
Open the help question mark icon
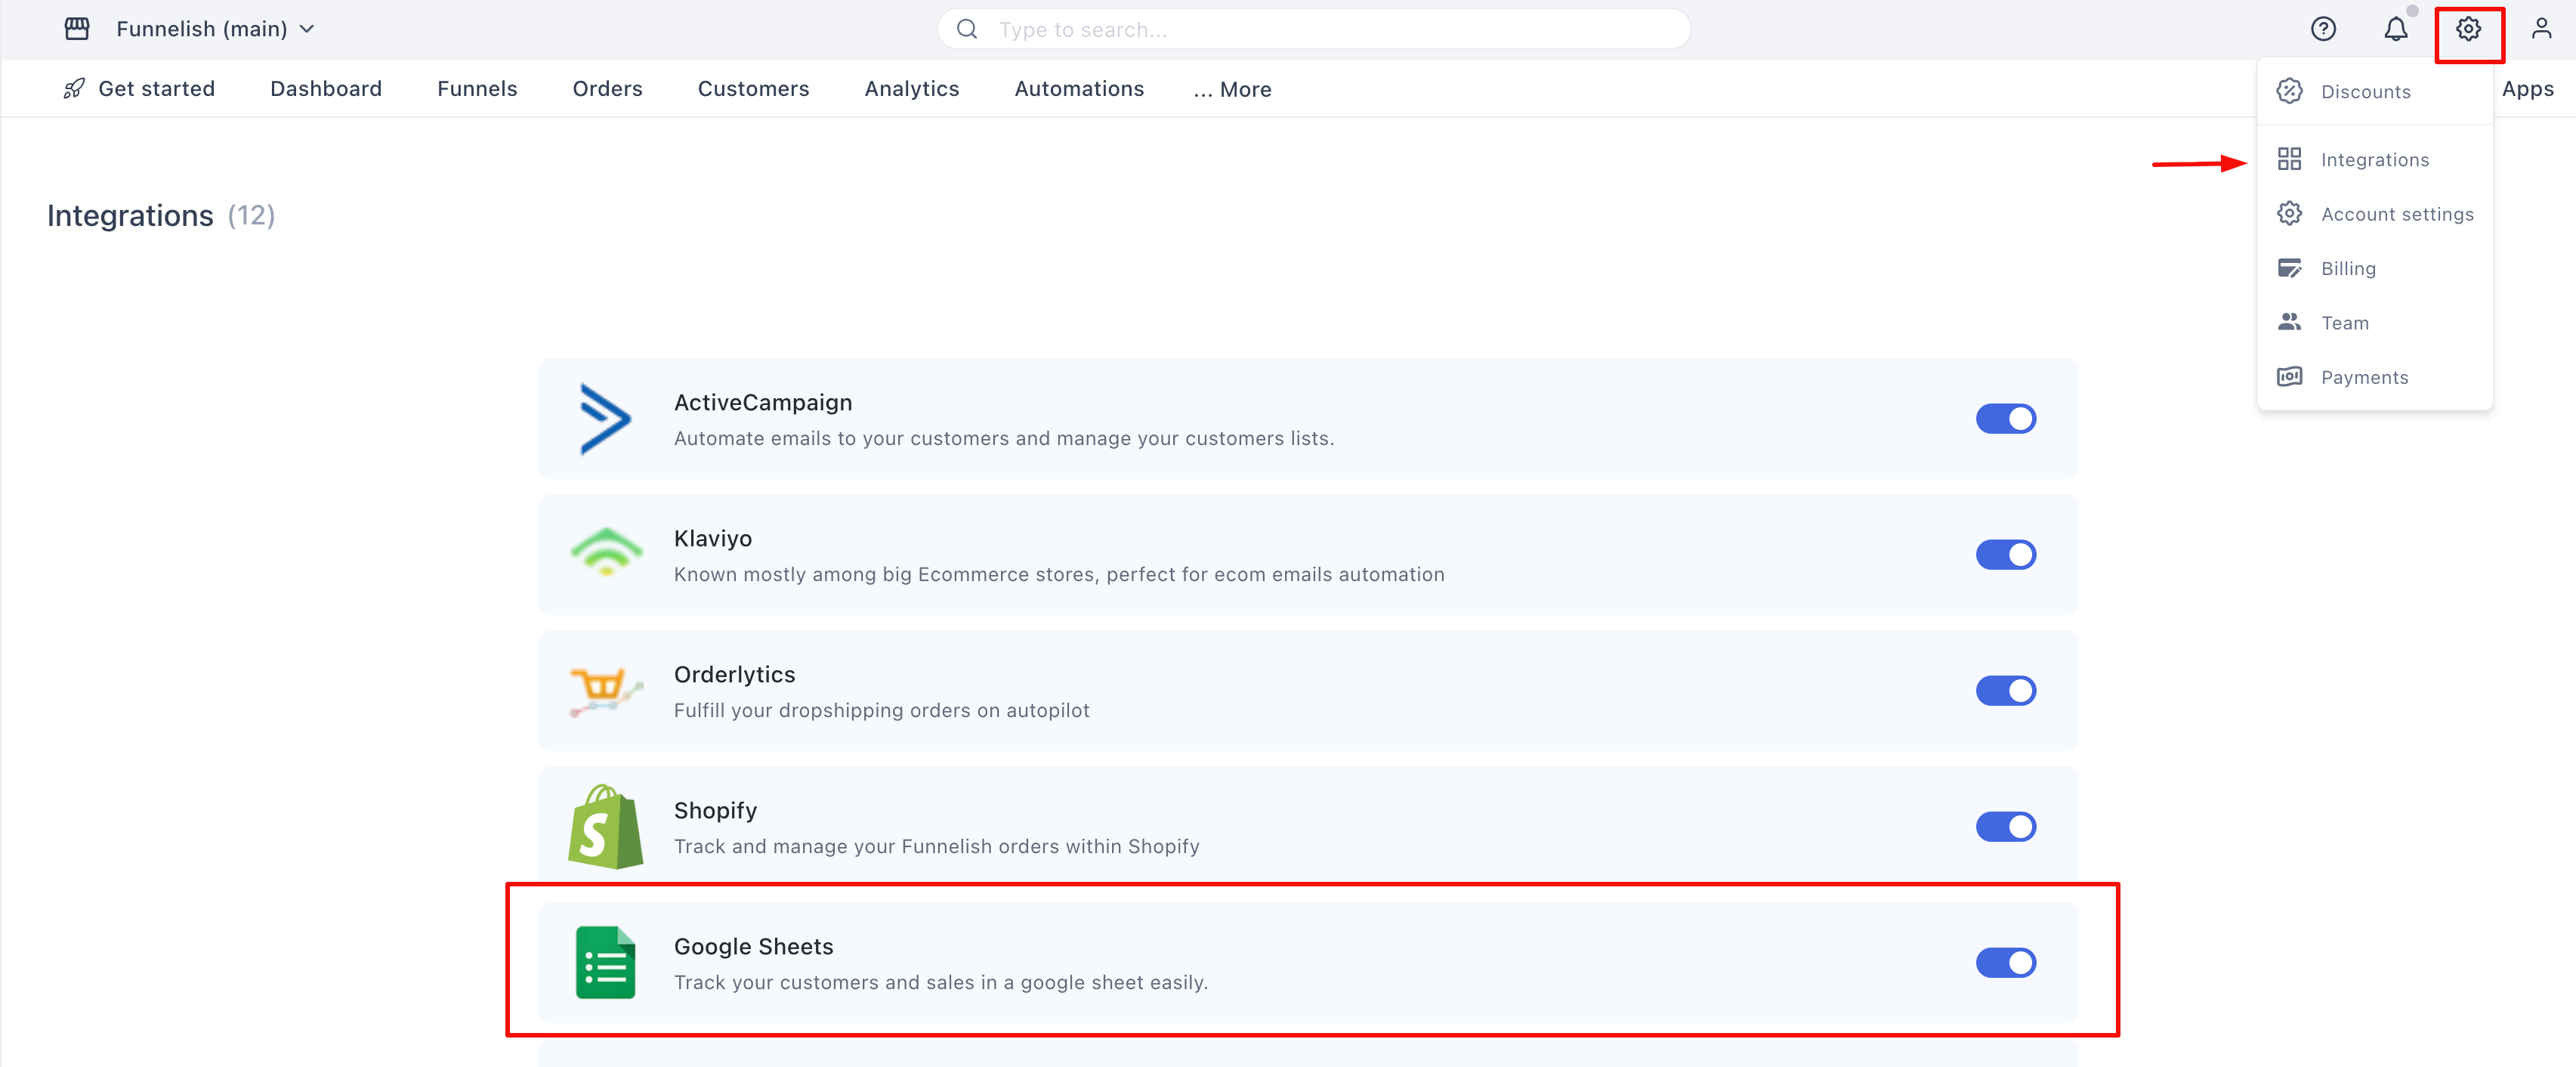(x=2323, y=29)
